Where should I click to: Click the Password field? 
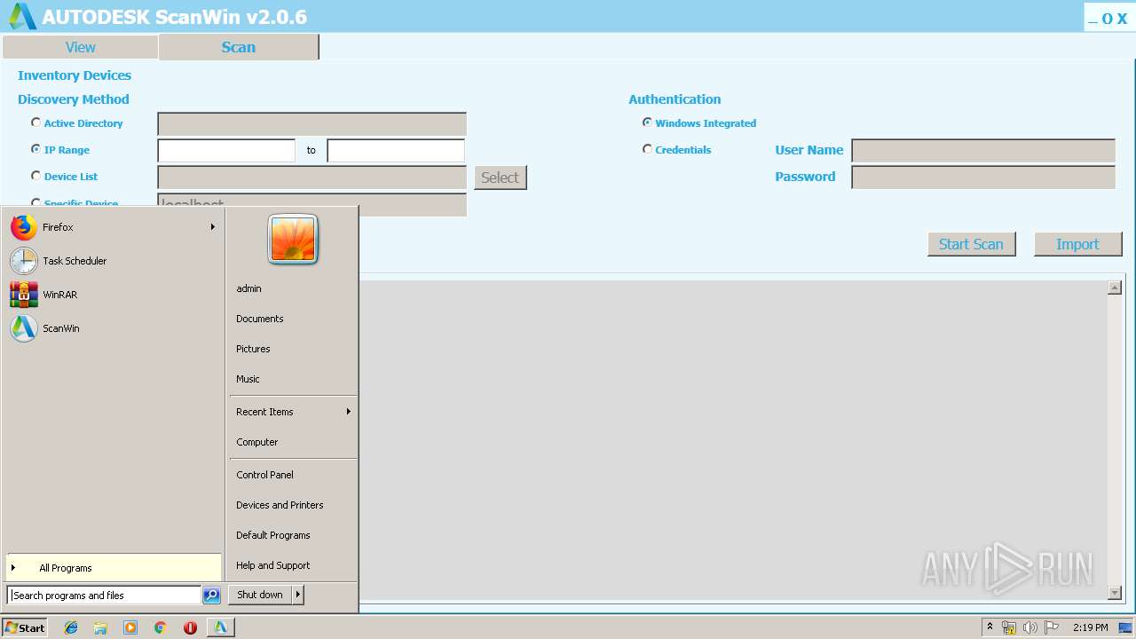[983, 177]
